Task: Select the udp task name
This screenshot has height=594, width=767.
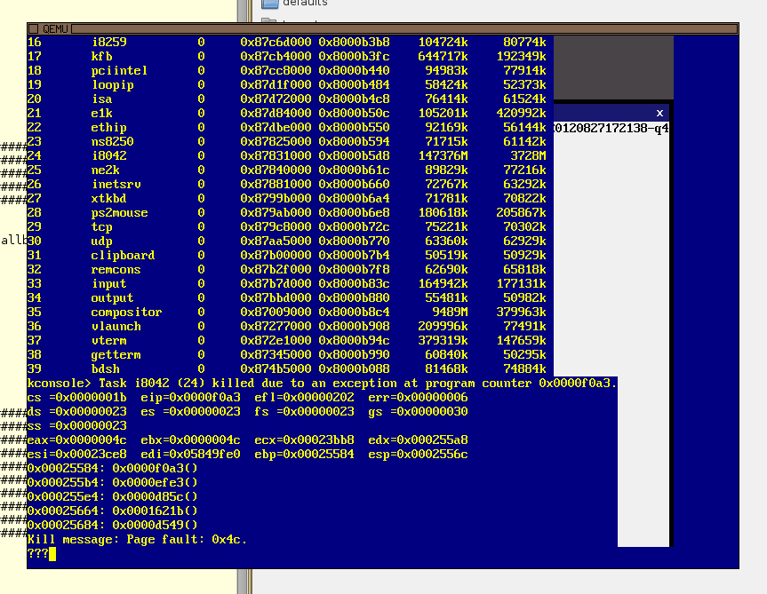Action: [101, 241]
